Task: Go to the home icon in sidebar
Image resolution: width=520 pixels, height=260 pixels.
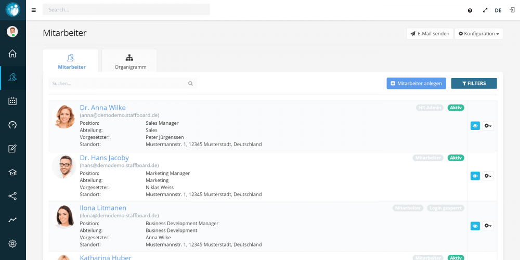Action: pyautogui.click(x=12, y=54)
